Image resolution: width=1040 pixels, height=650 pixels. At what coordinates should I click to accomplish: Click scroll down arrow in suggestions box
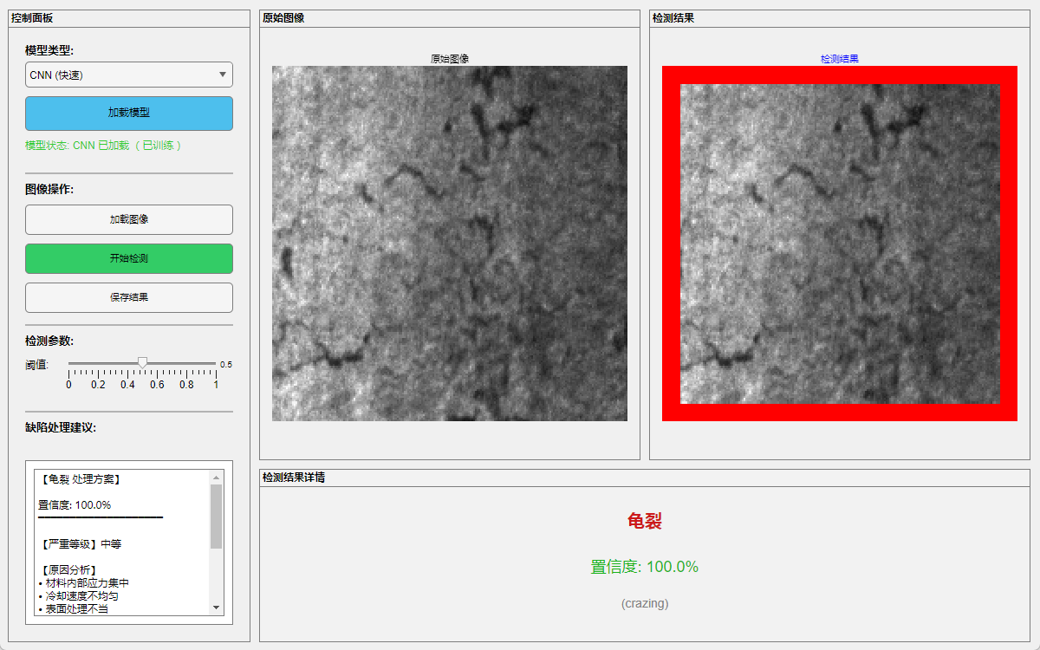tap(217, 608)
